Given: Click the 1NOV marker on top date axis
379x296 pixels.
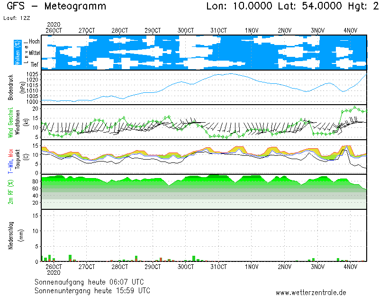Looking at the screenshot, I should (x=252, y=30).
